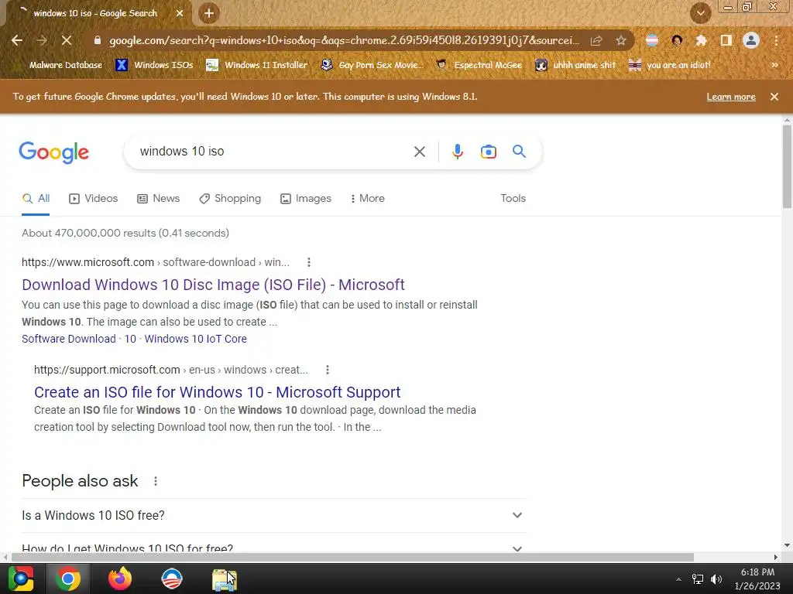793x594 pixels.
Task: Open the Extensions puzzle icon
Action: 701,40
